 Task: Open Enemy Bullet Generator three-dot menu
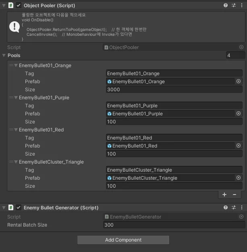pyautogui.click(x=241, y=208)
